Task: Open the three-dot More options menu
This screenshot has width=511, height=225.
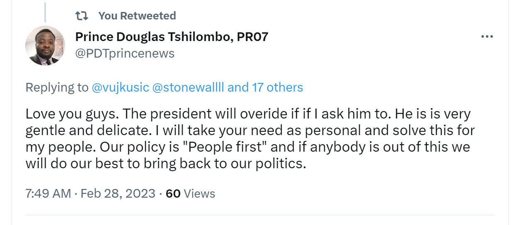Action: (487, 36)
